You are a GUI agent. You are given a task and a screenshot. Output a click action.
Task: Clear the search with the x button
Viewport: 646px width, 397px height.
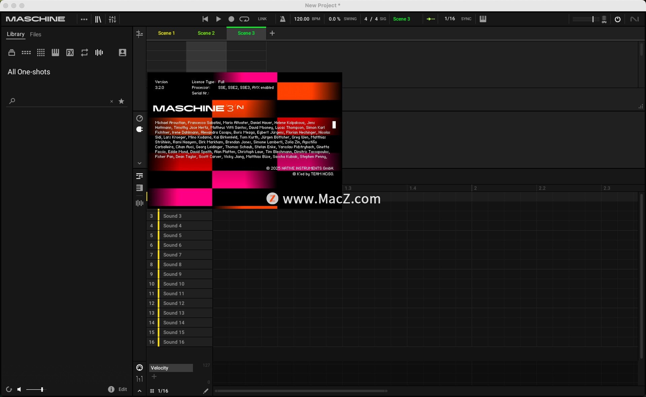pyautogui.click(x=112, y=101)
